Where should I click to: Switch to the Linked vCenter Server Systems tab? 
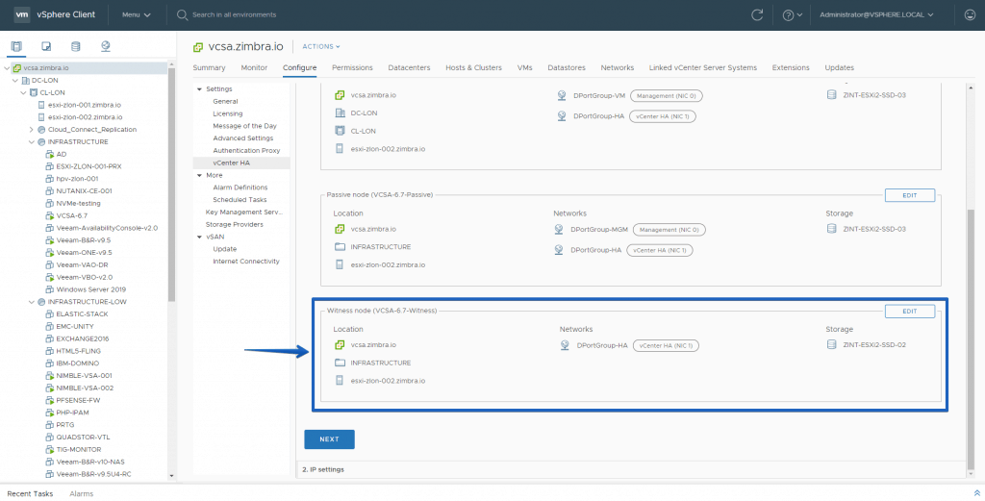[703, 68]
